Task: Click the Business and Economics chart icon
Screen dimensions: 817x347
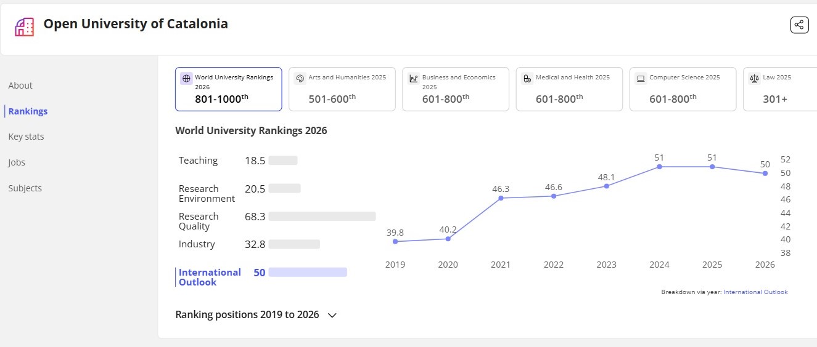Action: 413,79
